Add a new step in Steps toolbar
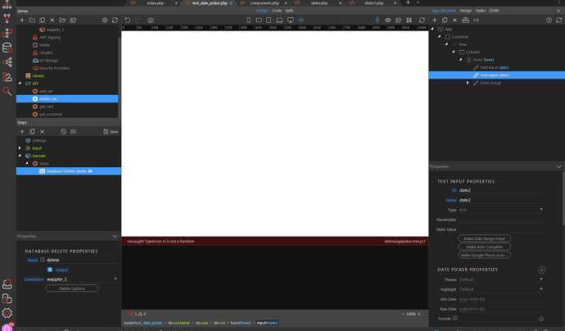 pyautogui.click(x=22, y=132)
